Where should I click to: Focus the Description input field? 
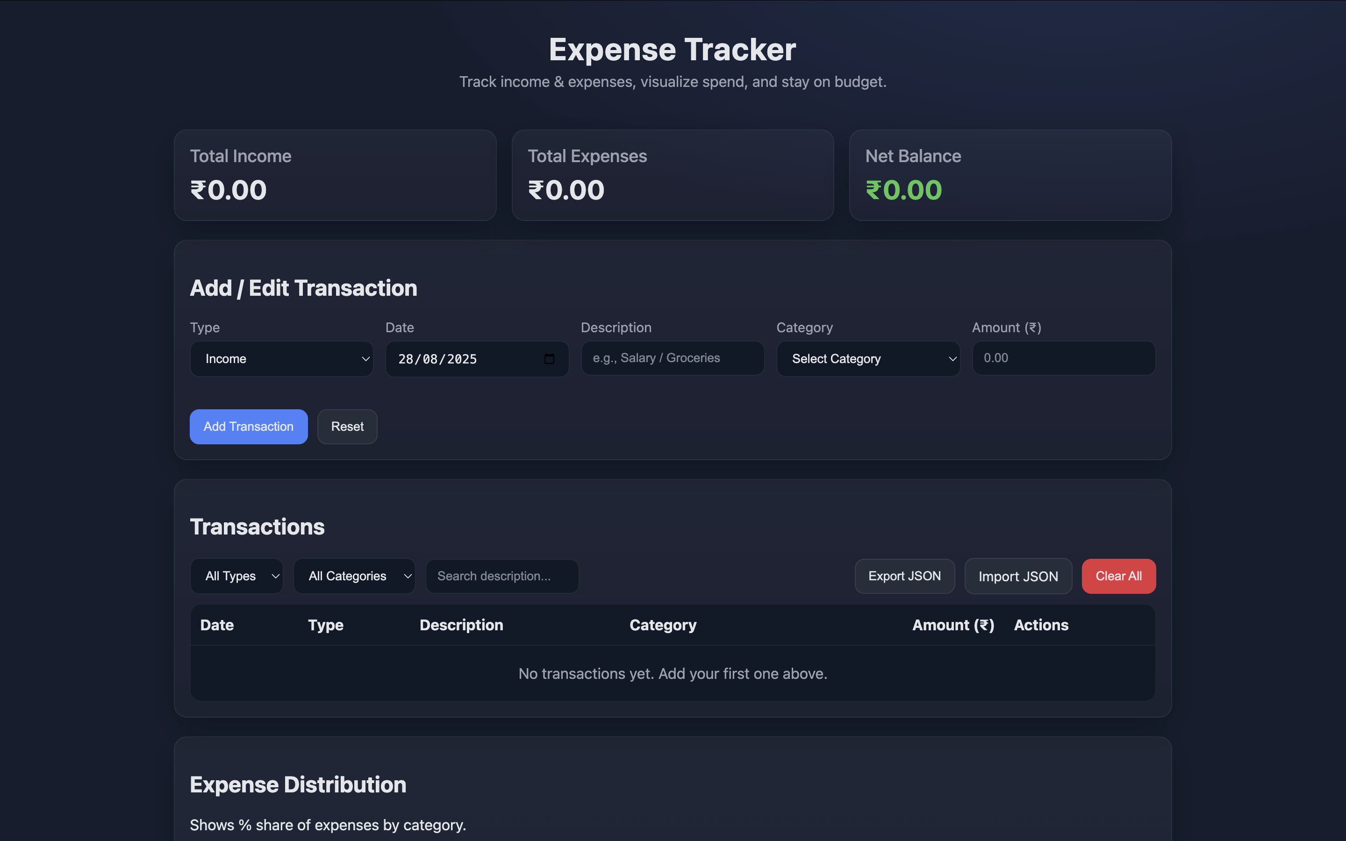coord(673,358)
